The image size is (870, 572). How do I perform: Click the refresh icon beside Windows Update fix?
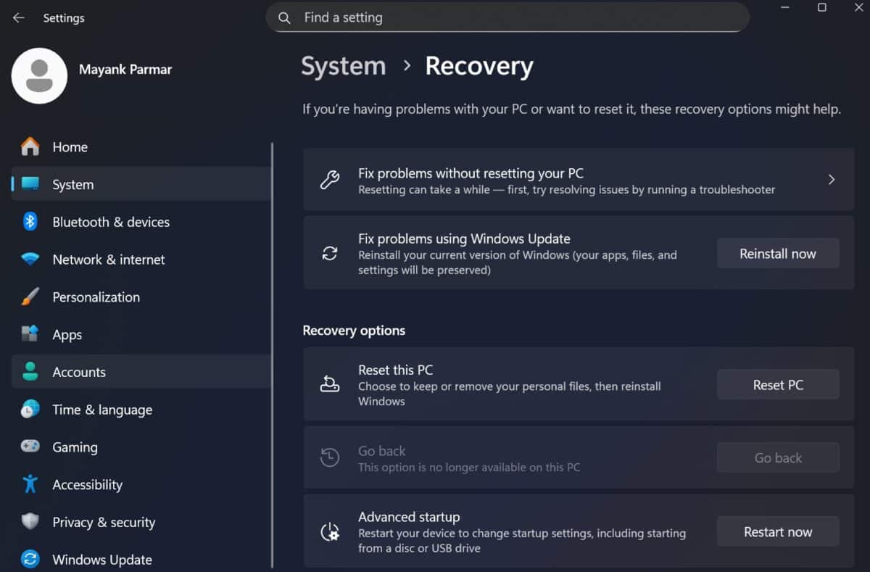[x=330, y=254]
